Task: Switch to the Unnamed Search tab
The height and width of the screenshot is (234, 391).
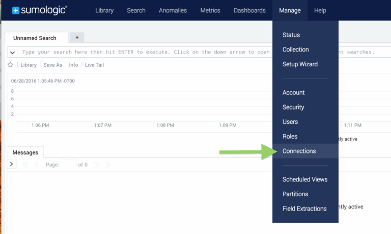Action: tap(35, 38)
